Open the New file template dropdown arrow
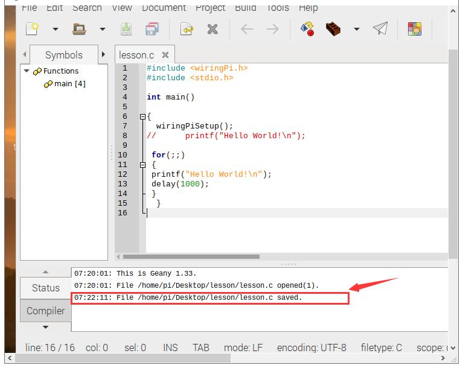The width and height of the screenshot is (463, 368). 55,29
